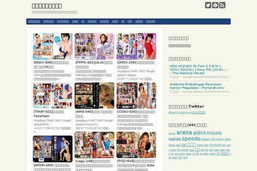The height and width of the screenshot is (171, 257).
Task: Select the asics tag
Action: 199,133
